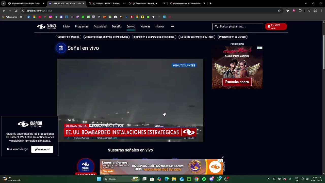The image size is (325, 183).
Task: Click the address bar URL caracoltv.com/senal-vivo
Action: pyautogui.click(x=39, y=11)
